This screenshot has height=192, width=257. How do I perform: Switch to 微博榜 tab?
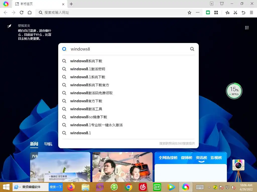(186, 158)
